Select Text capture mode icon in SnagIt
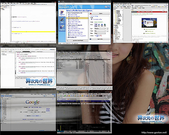This screenshot has height=135, width=169. pyautogui.click(x=99, y=25)
